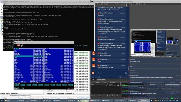Send the chat message with arrow icon
This screenshot has height=102, width=181.
point(126,73)
